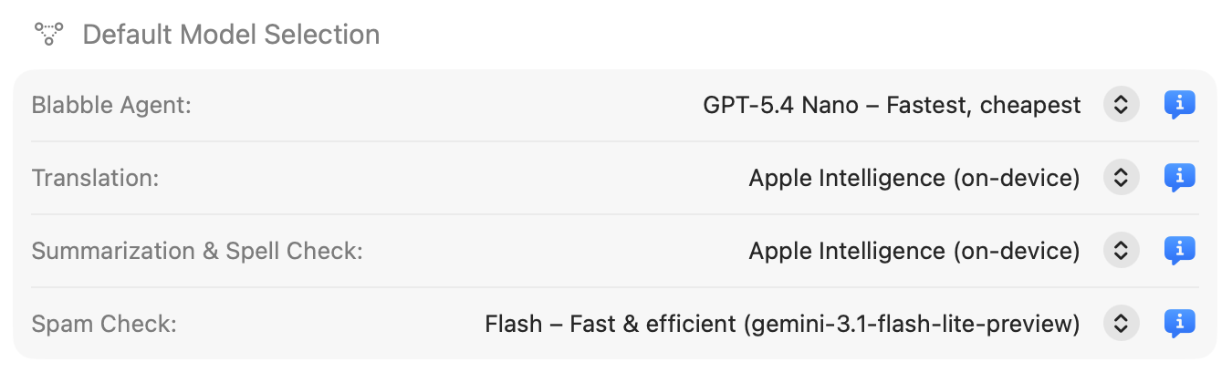Click the Flash – Fast & efficient gemini value
This screenshot has width=1232, height=383.
coord(782,323)
